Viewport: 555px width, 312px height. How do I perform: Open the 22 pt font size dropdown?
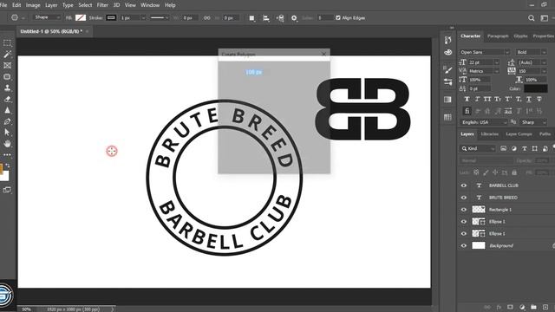497,62
